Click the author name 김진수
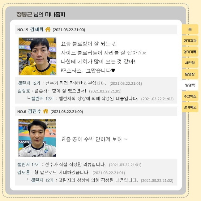The height and width of the screenshot is (201, 201). click(35, 111)
